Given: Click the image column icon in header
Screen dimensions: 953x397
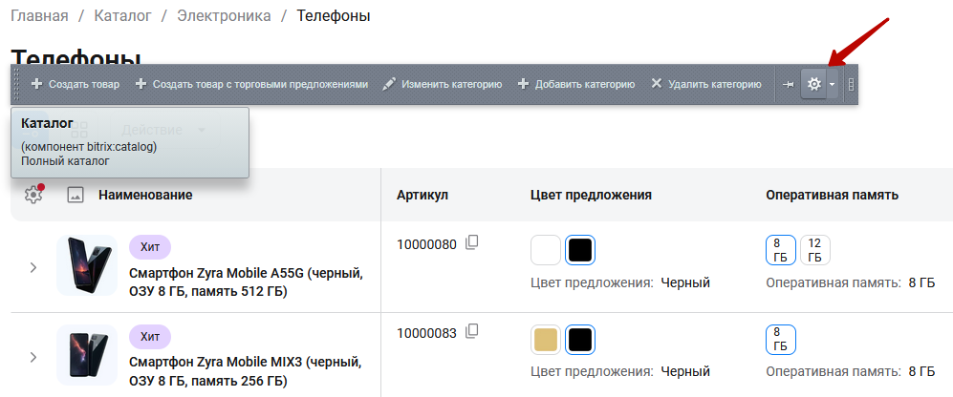Looking at the screenshot, I should point(76,195).
